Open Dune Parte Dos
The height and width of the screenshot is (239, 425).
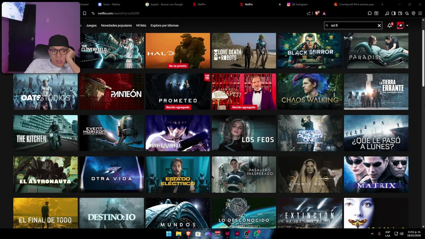tap(310, 175)
